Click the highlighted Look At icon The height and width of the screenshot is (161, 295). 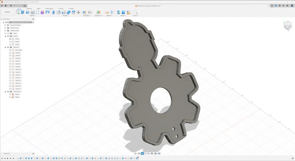[142, 154]
